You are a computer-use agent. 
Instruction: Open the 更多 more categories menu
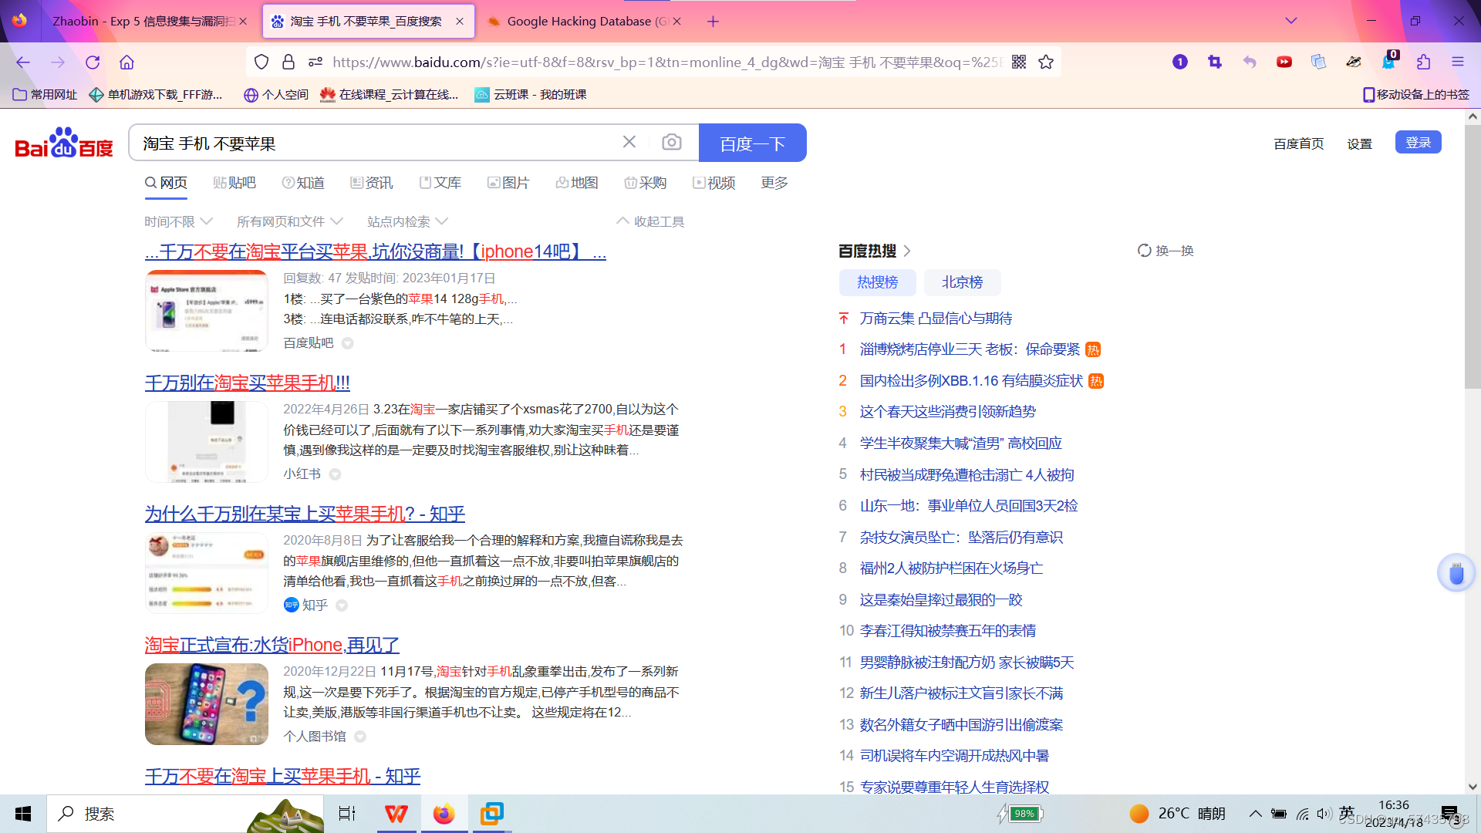[774, 183]
